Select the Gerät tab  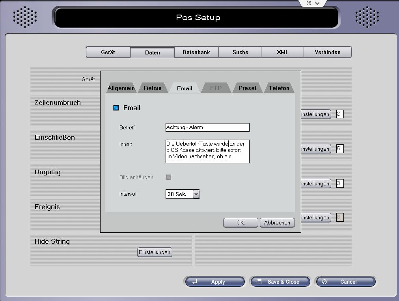click(108, 52)
